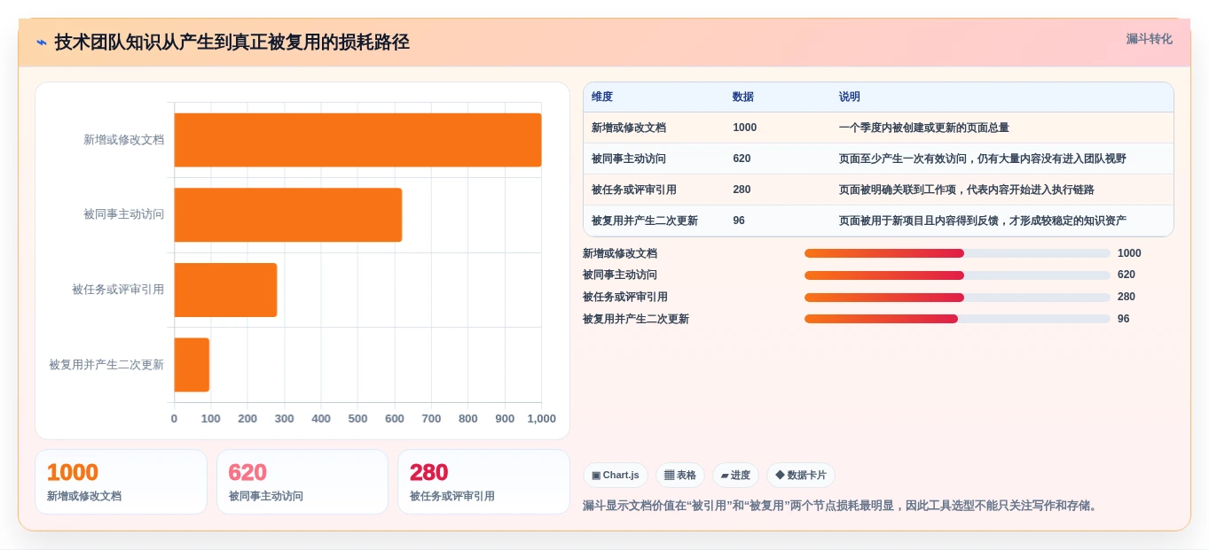Click table cell value 1000

745,128
